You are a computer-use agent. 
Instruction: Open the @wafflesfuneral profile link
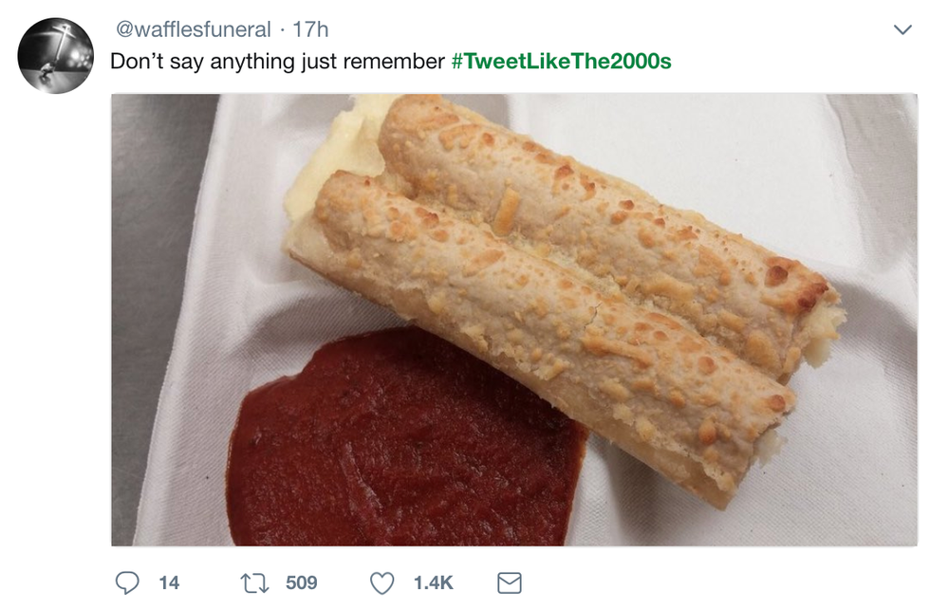pyautogui.click(x=191, y=30)
